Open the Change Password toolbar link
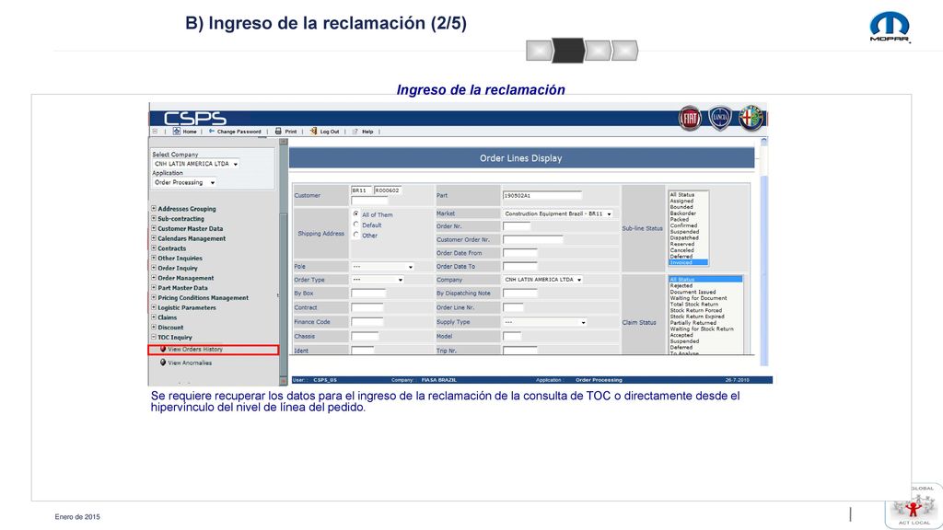Image resolution: width=943 pixels, height=530 pixels. pyautogui.click(x=239, y=131)
